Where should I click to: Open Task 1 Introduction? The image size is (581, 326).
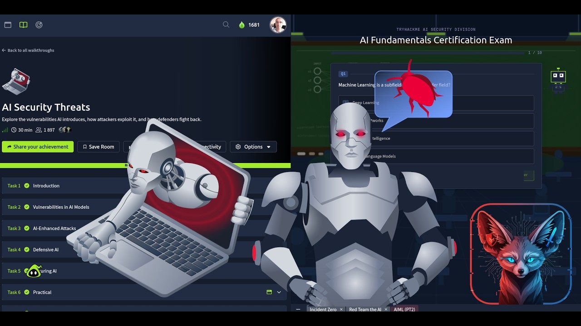coord(145,186)
